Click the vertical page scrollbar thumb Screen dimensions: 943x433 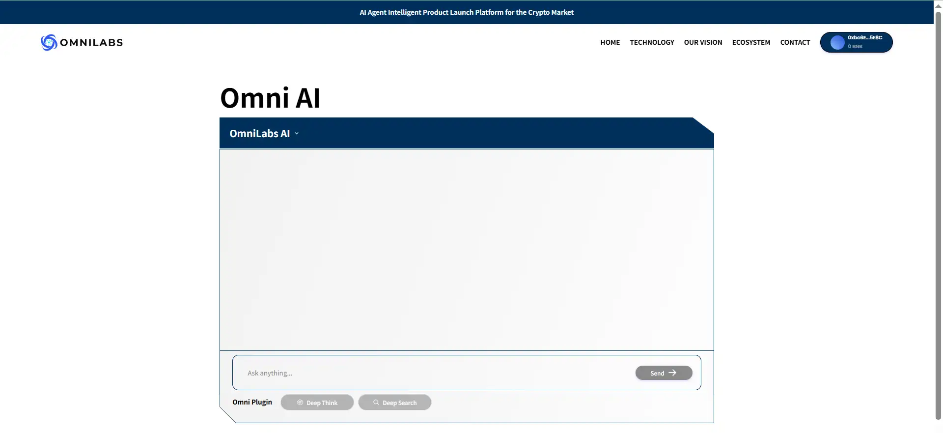tap(938, 216)
